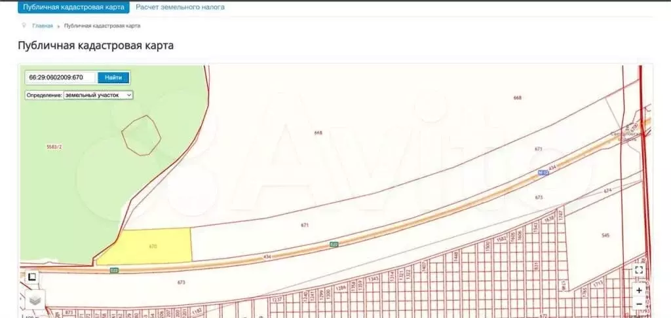Click the hexagonal parcel inside the forest
Screen dimensions: 671x318
coord(142,135)
